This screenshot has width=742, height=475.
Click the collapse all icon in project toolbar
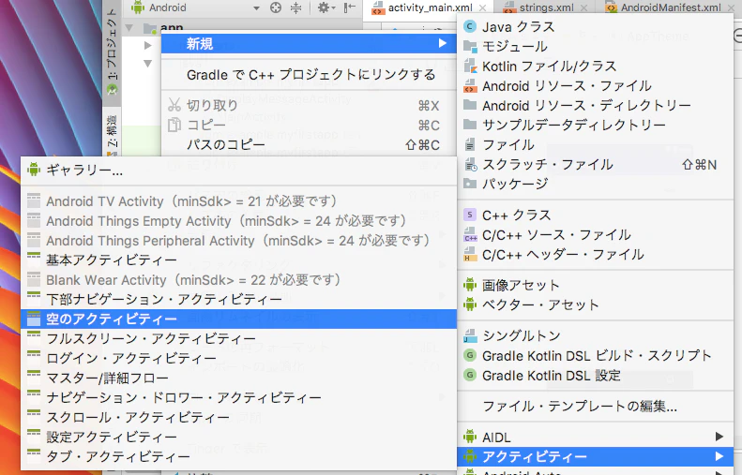click(x=295, y=7)
